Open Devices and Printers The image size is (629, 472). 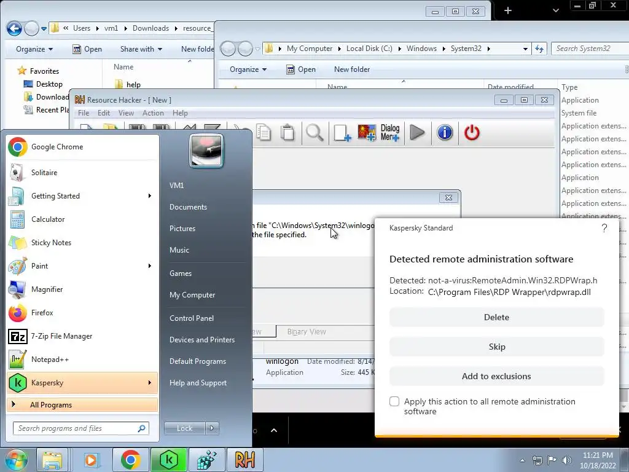coord(202,340)
